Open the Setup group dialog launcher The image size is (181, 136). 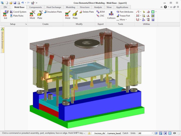coord(26,24)
